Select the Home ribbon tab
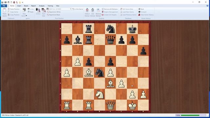 click(12, 6)
